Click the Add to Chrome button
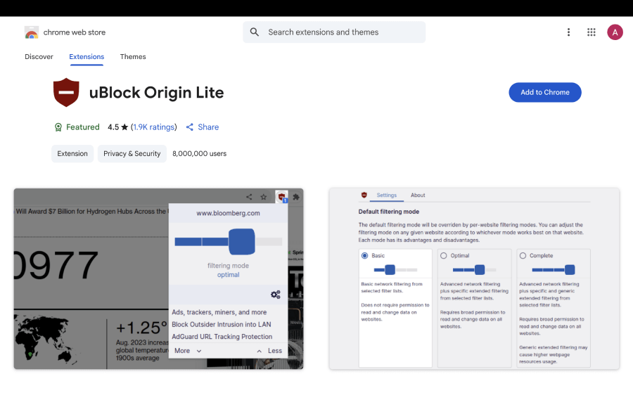Viewport: 633px width, 412px height. [544, 92]
